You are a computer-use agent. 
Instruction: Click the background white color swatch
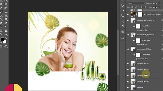5,42
